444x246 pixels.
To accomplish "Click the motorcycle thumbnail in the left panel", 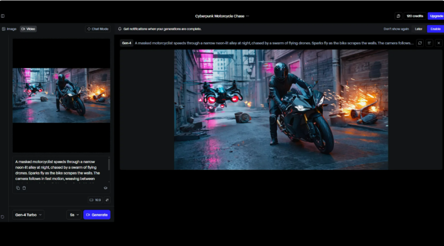I will tap(61, 95).
